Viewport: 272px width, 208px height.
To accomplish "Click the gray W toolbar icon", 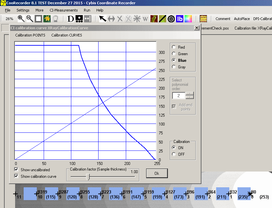I will click(146, 19).
